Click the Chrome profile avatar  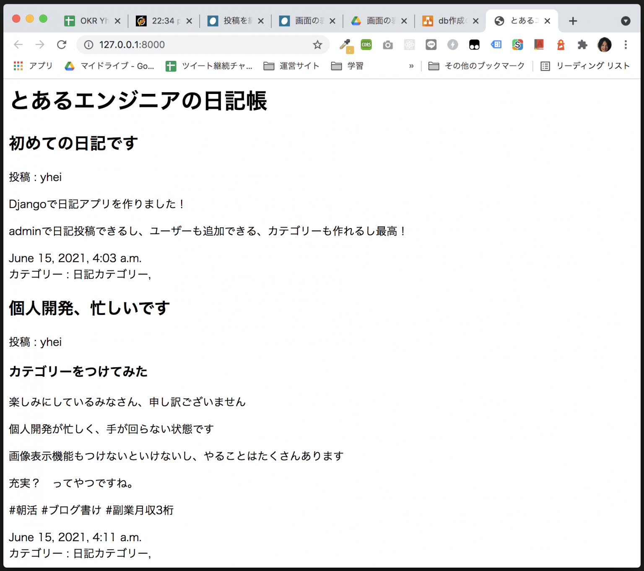click(x=604, y=44)
